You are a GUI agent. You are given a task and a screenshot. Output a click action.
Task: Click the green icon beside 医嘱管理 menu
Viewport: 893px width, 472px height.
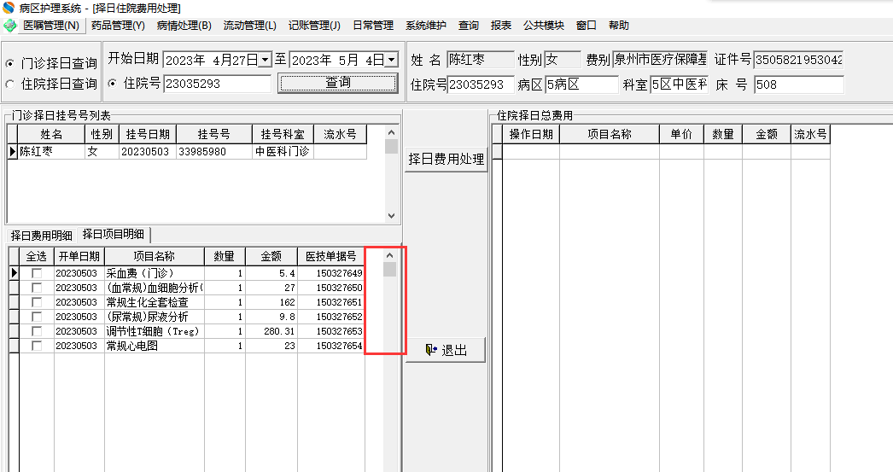coord(9,26)
